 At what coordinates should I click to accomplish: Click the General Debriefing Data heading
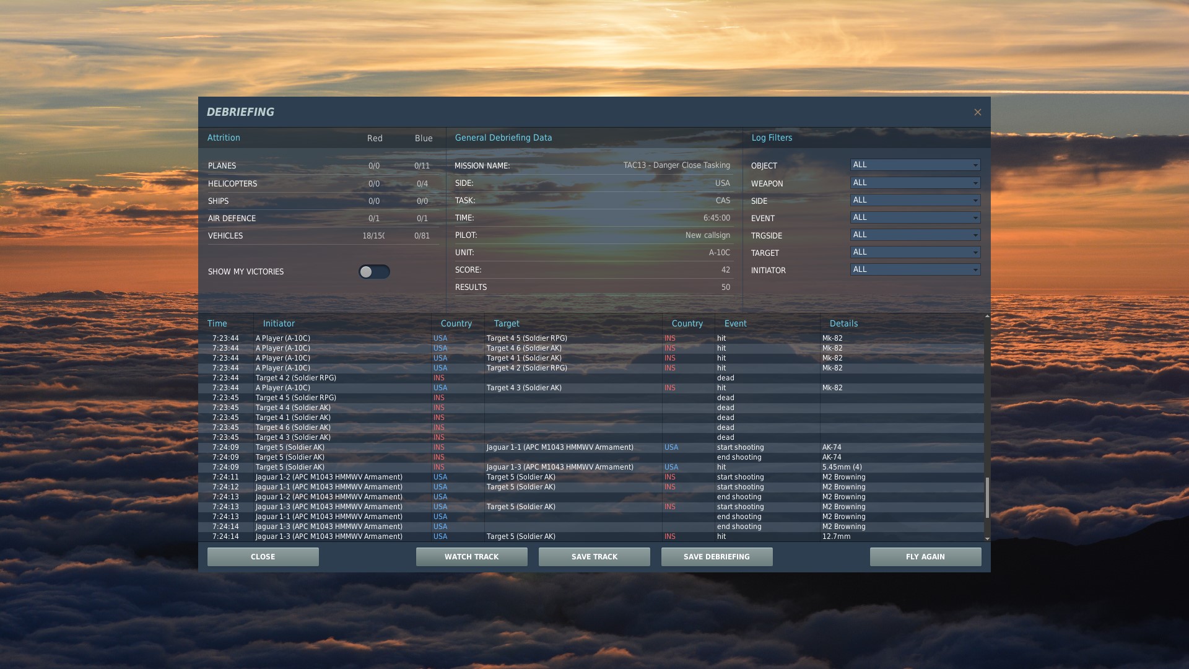tap(503, 138)
